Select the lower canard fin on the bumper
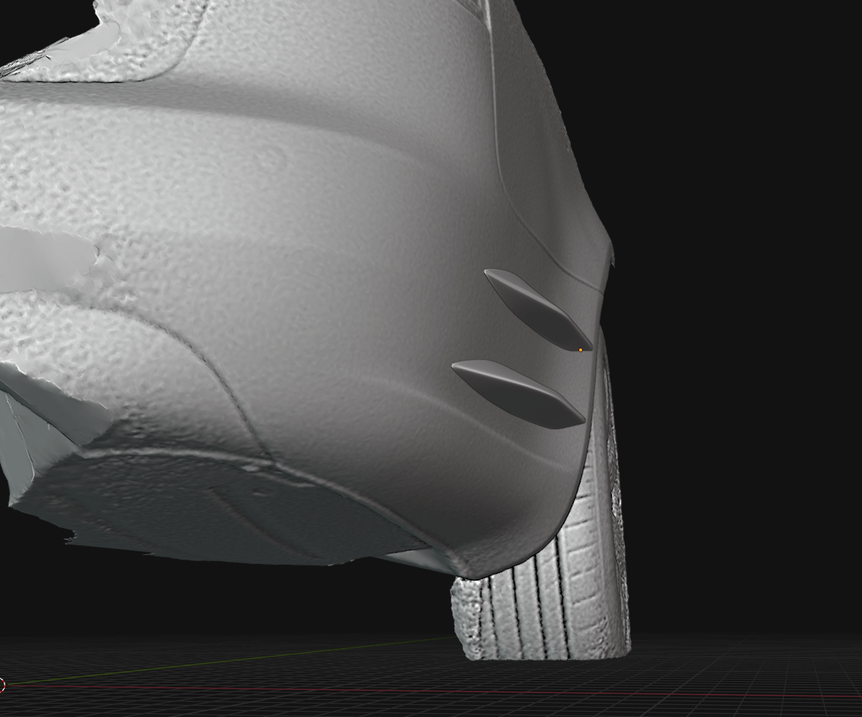 click(518, 393)
